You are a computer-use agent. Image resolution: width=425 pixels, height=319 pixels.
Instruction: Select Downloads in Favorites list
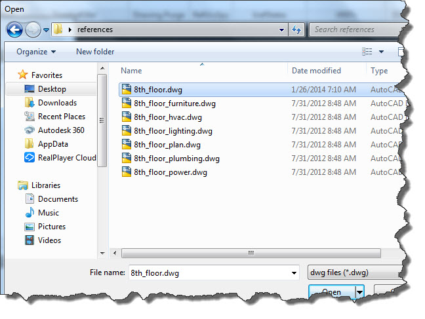tap(56, 103)
